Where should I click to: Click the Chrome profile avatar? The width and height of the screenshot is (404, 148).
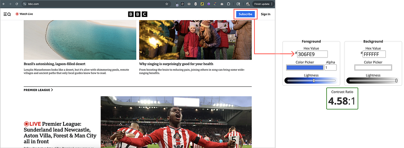[x=248, y=4]
